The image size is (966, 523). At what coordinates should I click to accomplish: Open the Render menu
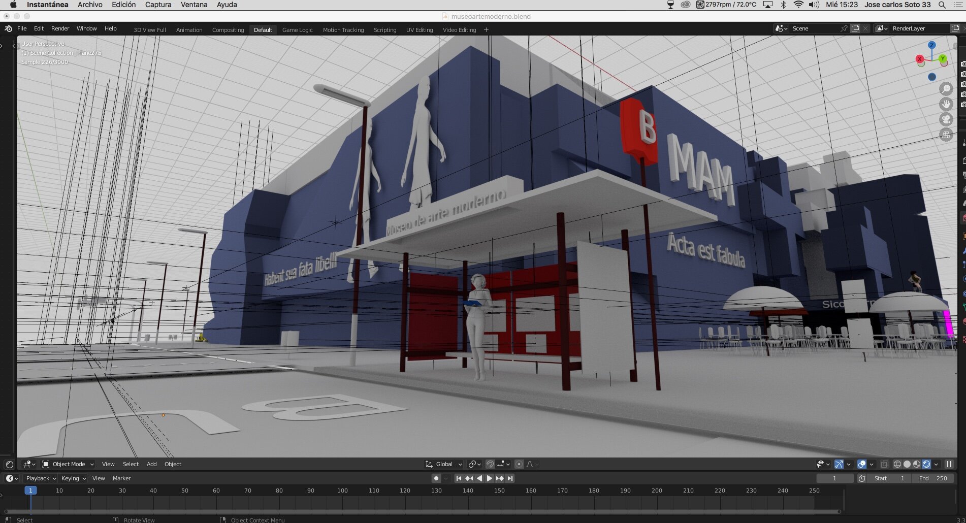pos(60,28)
